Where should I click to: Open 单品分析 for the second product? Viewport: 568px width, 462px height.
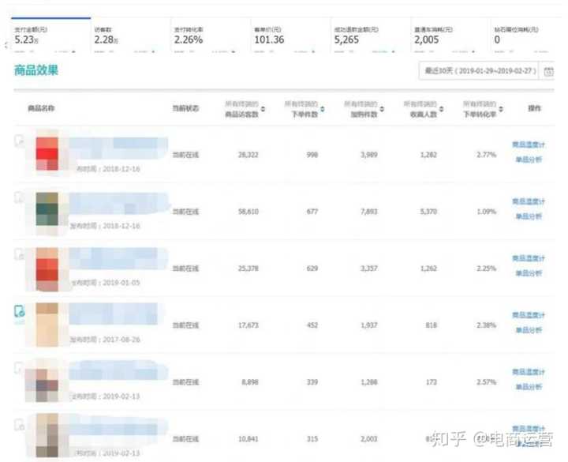pyautogui.click(x=529, y=216)
